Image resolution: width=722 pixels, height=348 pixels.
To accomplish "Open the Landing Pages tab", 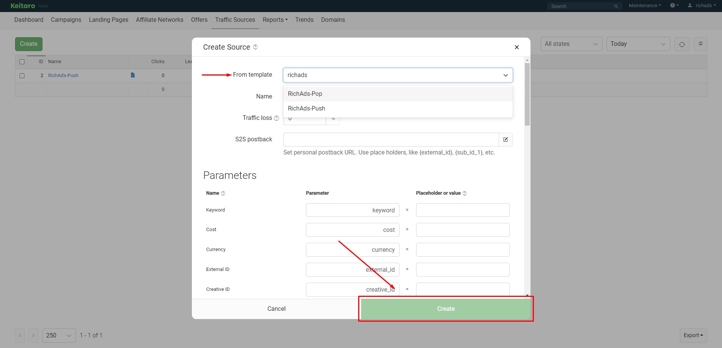I will [x=108, y=20].
